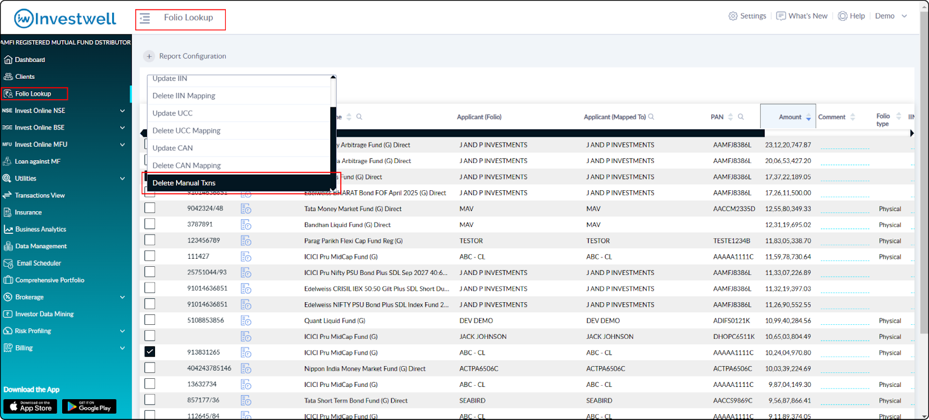Click amount value 12,55,80,349.33
929x420 pixels.
(x=788, y=209)
